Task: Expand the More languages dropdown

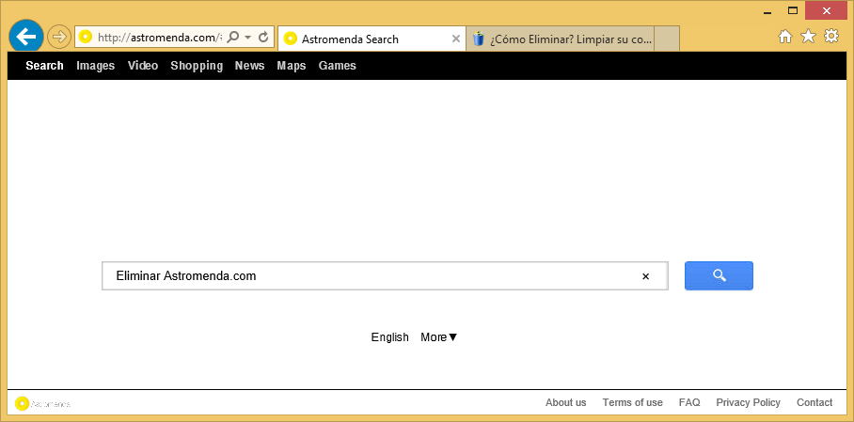Action: [439, 337]
